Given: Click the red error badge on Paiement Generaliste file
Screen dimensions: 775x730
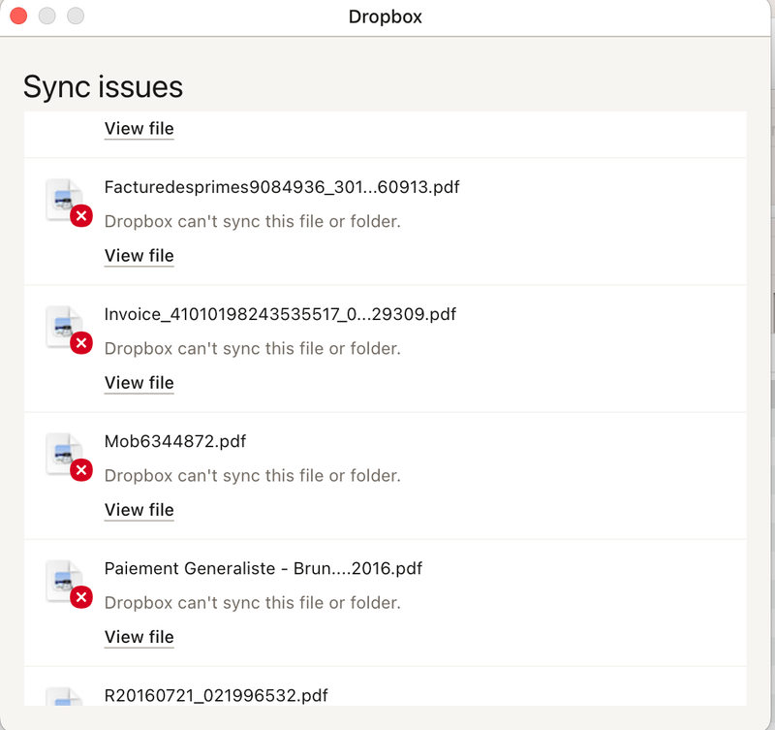Looking at the screenshot, I should [81, 597].
